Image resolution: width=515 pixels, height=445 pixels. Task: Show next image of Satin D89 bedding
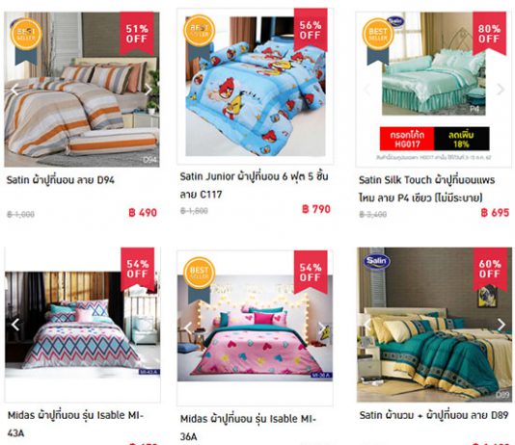(501, 325)
